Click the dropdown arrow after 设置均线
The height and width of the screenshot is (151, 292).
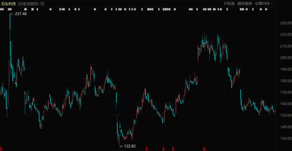[272, 4]
